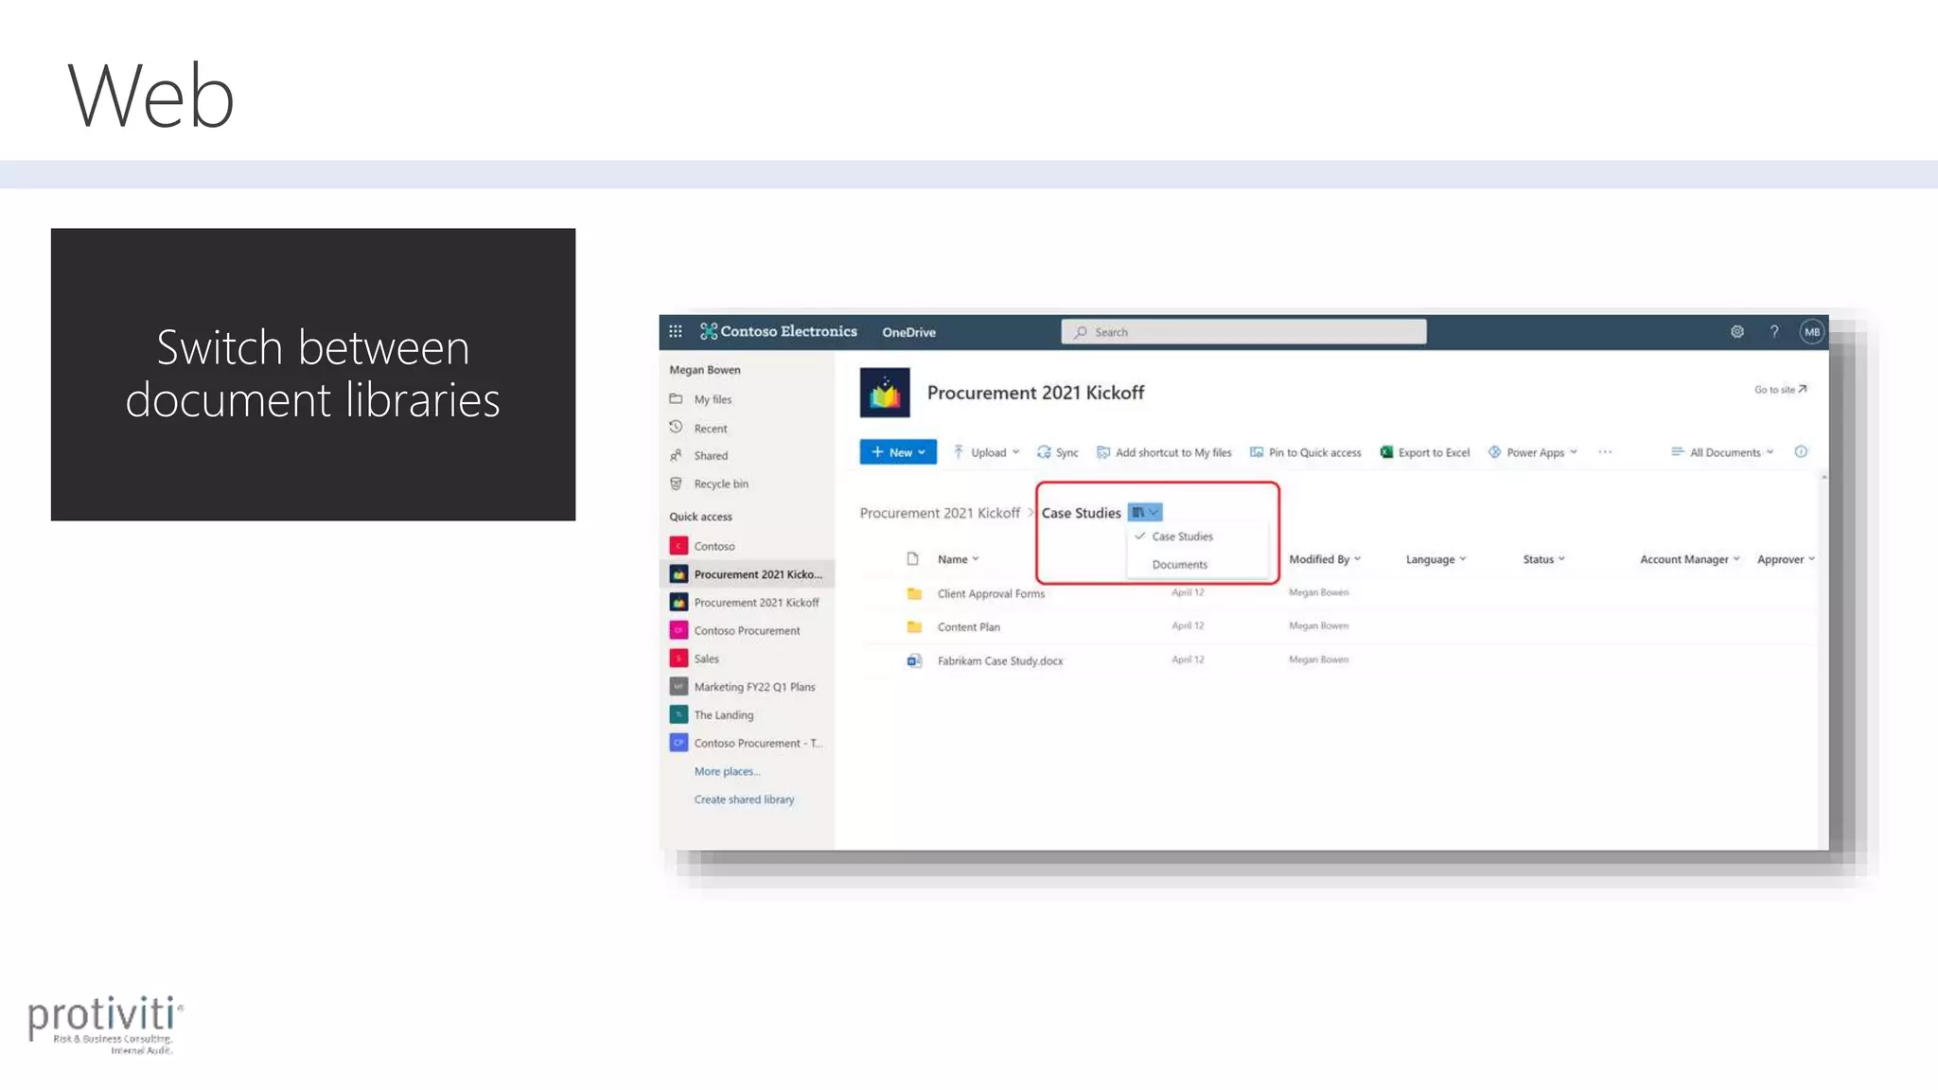Open the Status column menu
The image size is (1938, 1090).
(1543, 559)
